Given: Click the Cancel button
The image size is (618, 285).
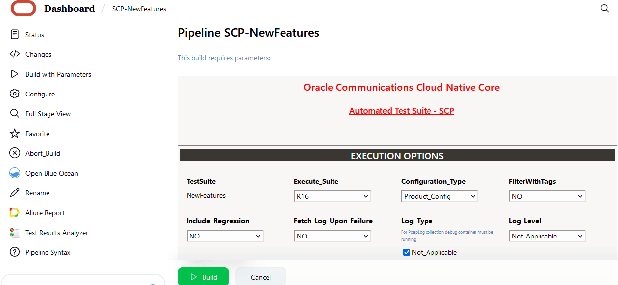Looking at the screenshot, I should click(261, 277).
